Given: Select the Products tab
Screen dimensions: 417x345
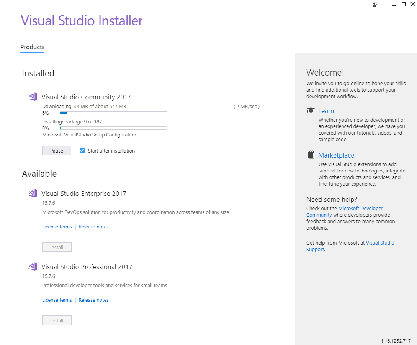Looking at the screenshot, I should 33,47.
